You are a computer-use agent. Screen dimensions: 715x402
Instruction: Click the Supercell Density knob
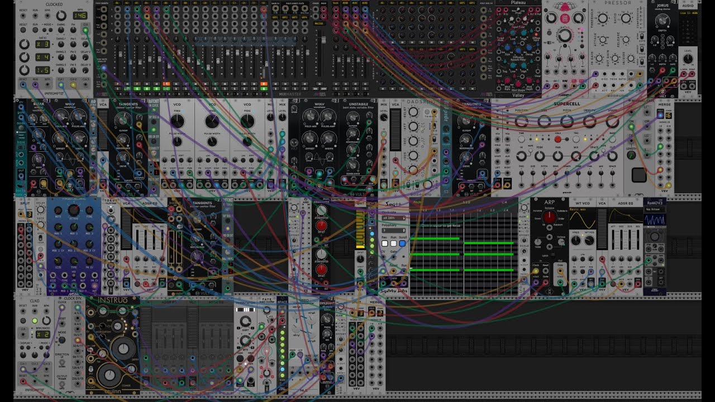590,122
